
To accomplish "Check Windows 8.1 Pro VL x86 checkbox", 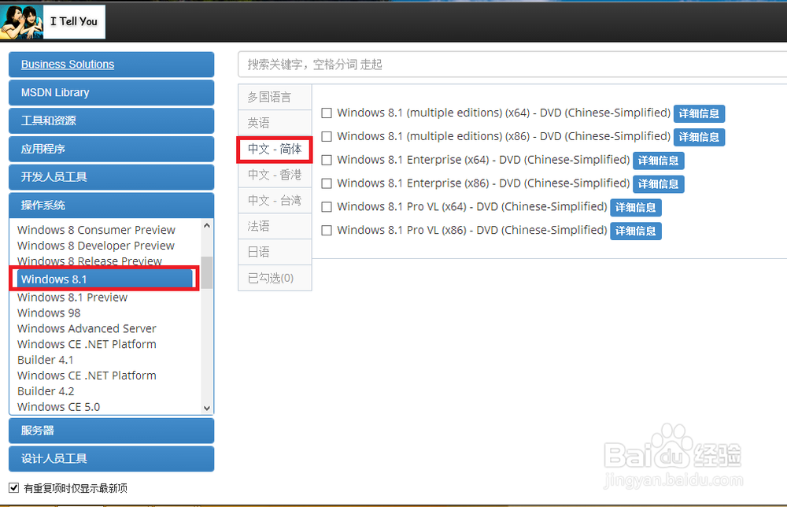I will [x=327, y=231].
